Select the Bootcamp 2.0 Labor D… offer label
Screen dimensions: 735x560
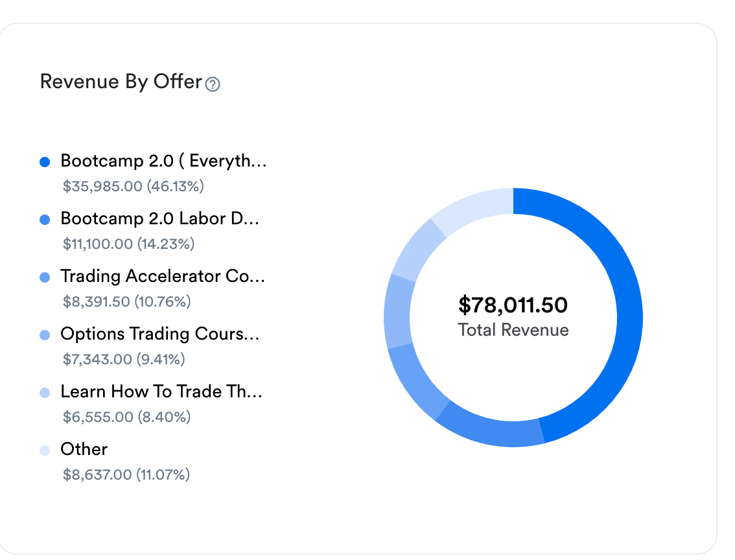click(159, 219)
